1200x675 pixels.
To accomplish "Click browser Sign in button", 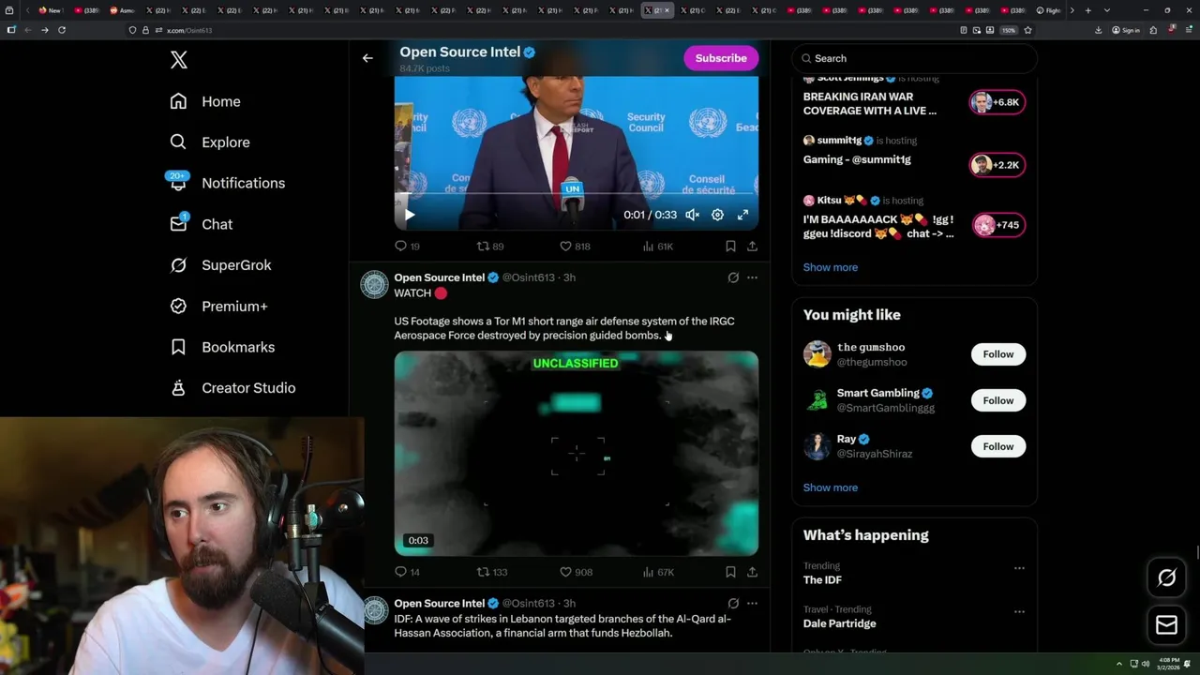I will (x=1126, y=30).
